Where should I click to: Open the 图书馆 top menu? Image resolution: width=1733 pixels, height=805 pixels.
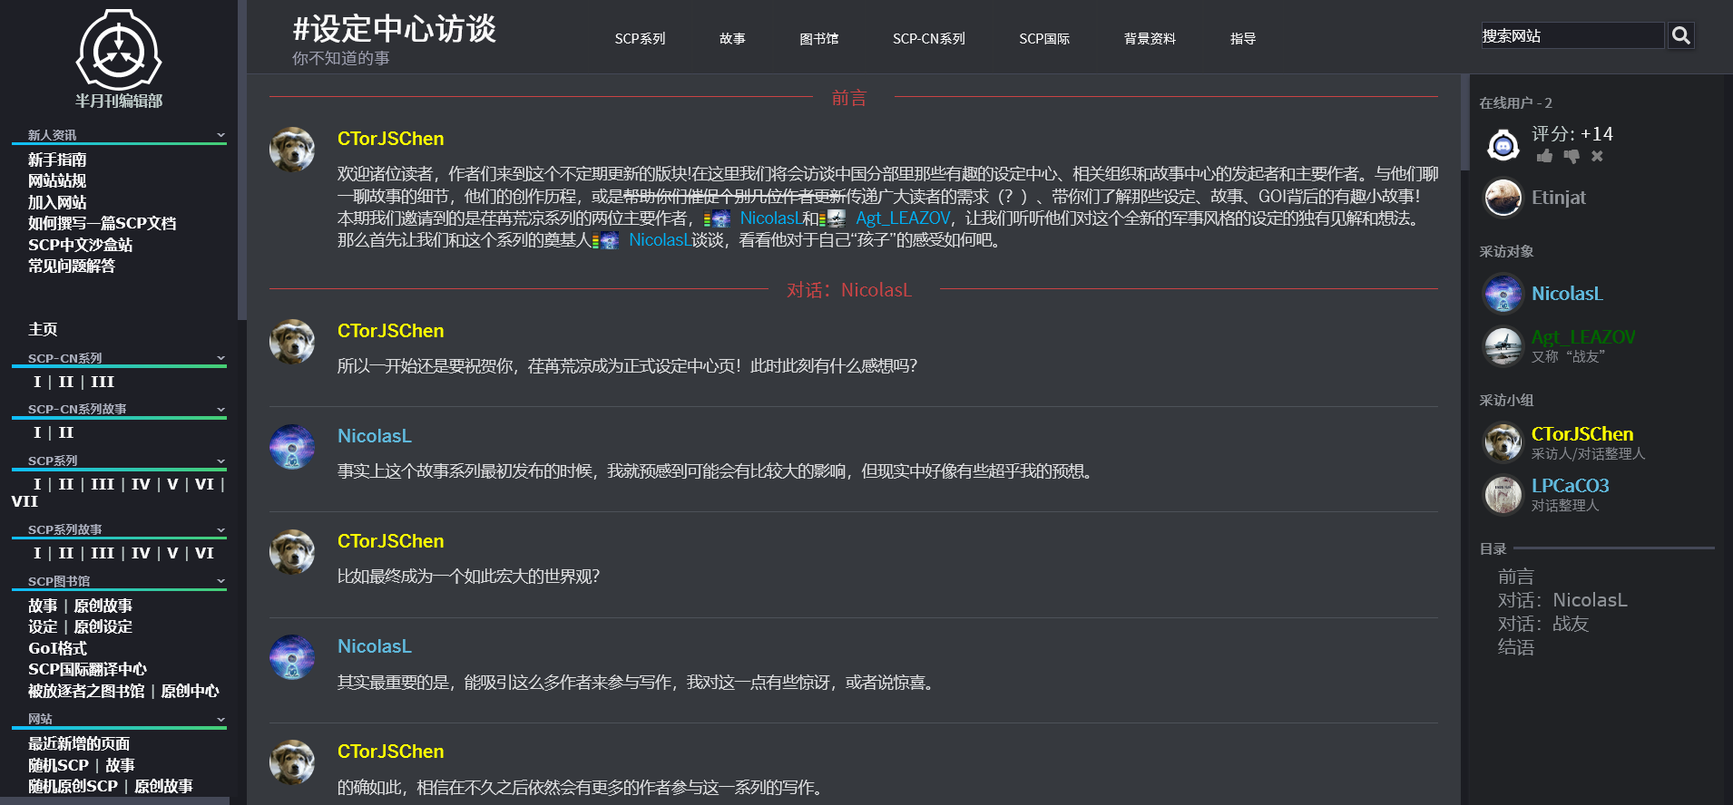click(818, 39)
